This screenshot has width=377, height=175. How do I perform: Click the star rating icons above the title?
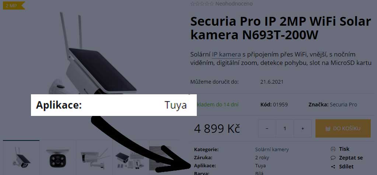[202, 4]
